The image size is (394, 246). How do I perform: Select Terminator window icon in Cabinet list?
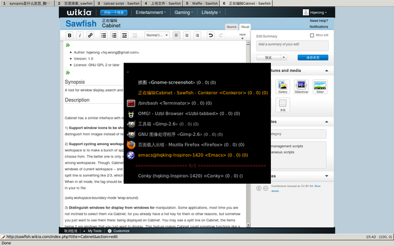click(x=131, y=103)
